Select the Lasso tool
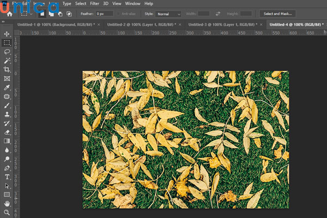The image size is (327, 218). click(x=7, y=52)
